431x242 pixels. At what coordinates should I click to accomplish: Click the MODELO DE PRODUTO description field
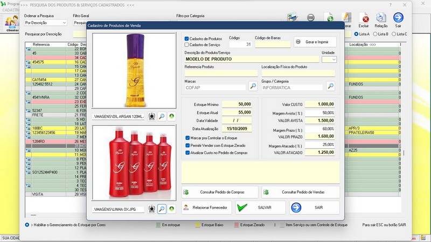pyautogui.click(x=252, y=59)
